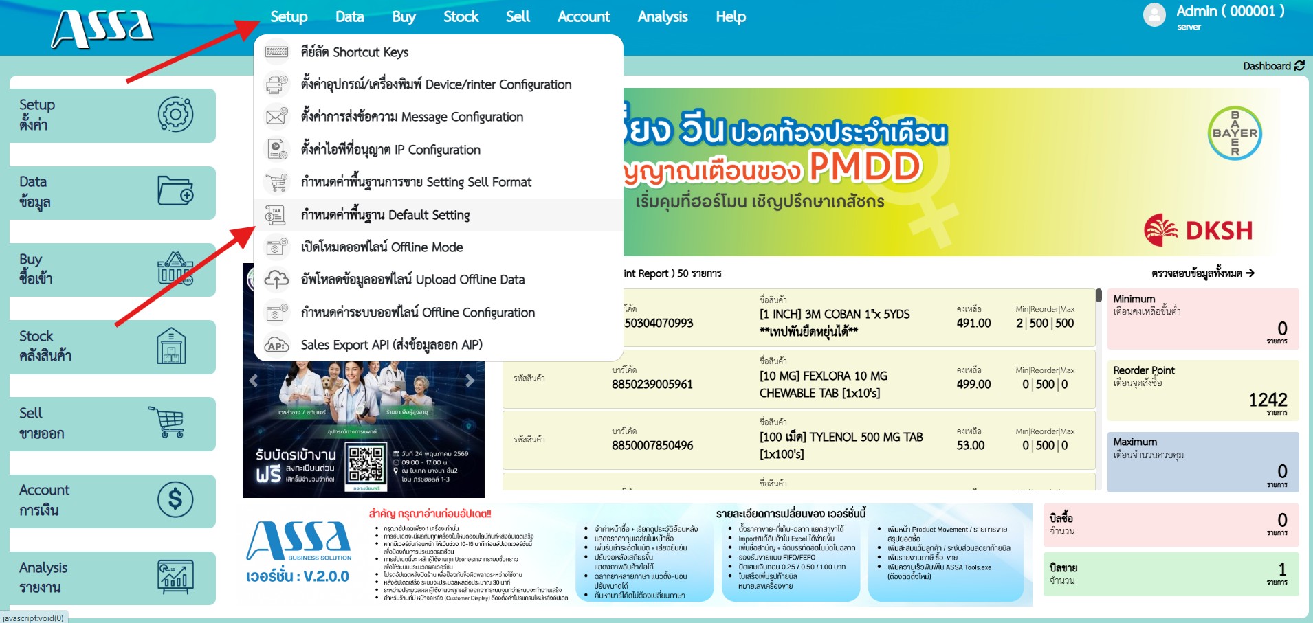This screenshot has height=623, width=1313.
Task: Open the Help menu in the top bar
Action: (730, 17)
